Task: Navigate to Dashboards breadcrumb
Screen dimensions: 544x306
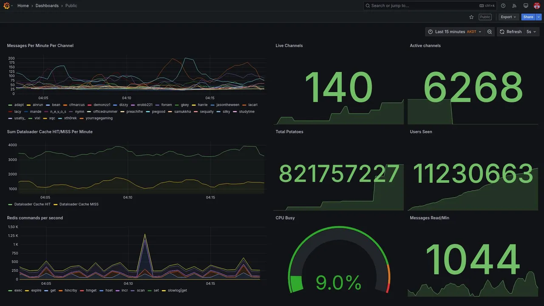Action: tap(47, 6)
